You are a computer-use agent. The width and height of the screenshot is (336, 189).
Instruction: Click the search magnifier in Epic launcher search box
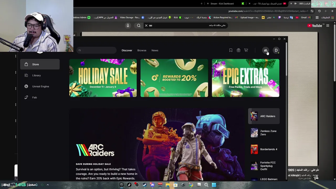pyautogui.click(x=80, y=50)
